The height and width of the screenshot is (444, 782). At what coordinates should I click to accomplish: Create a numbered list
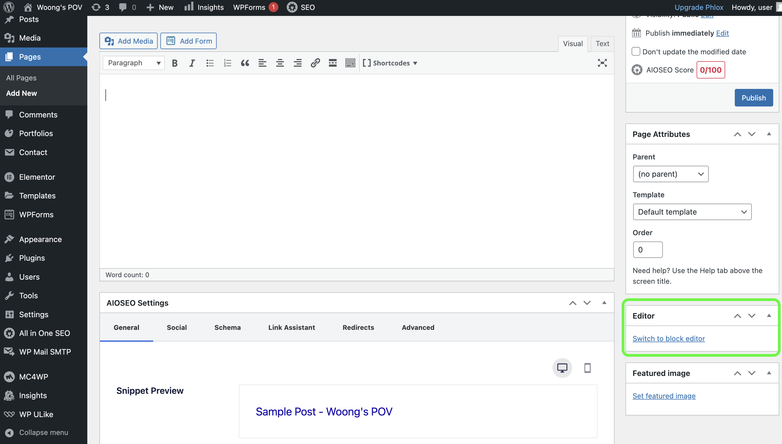(x=227, y=63)
